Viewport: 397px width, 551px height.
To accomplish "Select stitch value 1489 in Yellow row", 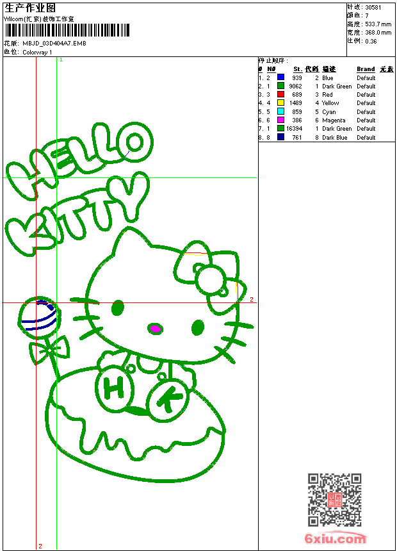I will pos(295,103).
